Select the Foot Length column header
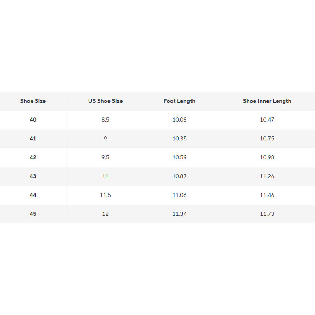The height and width of the screenshot is (315, 315). (180, 101)
